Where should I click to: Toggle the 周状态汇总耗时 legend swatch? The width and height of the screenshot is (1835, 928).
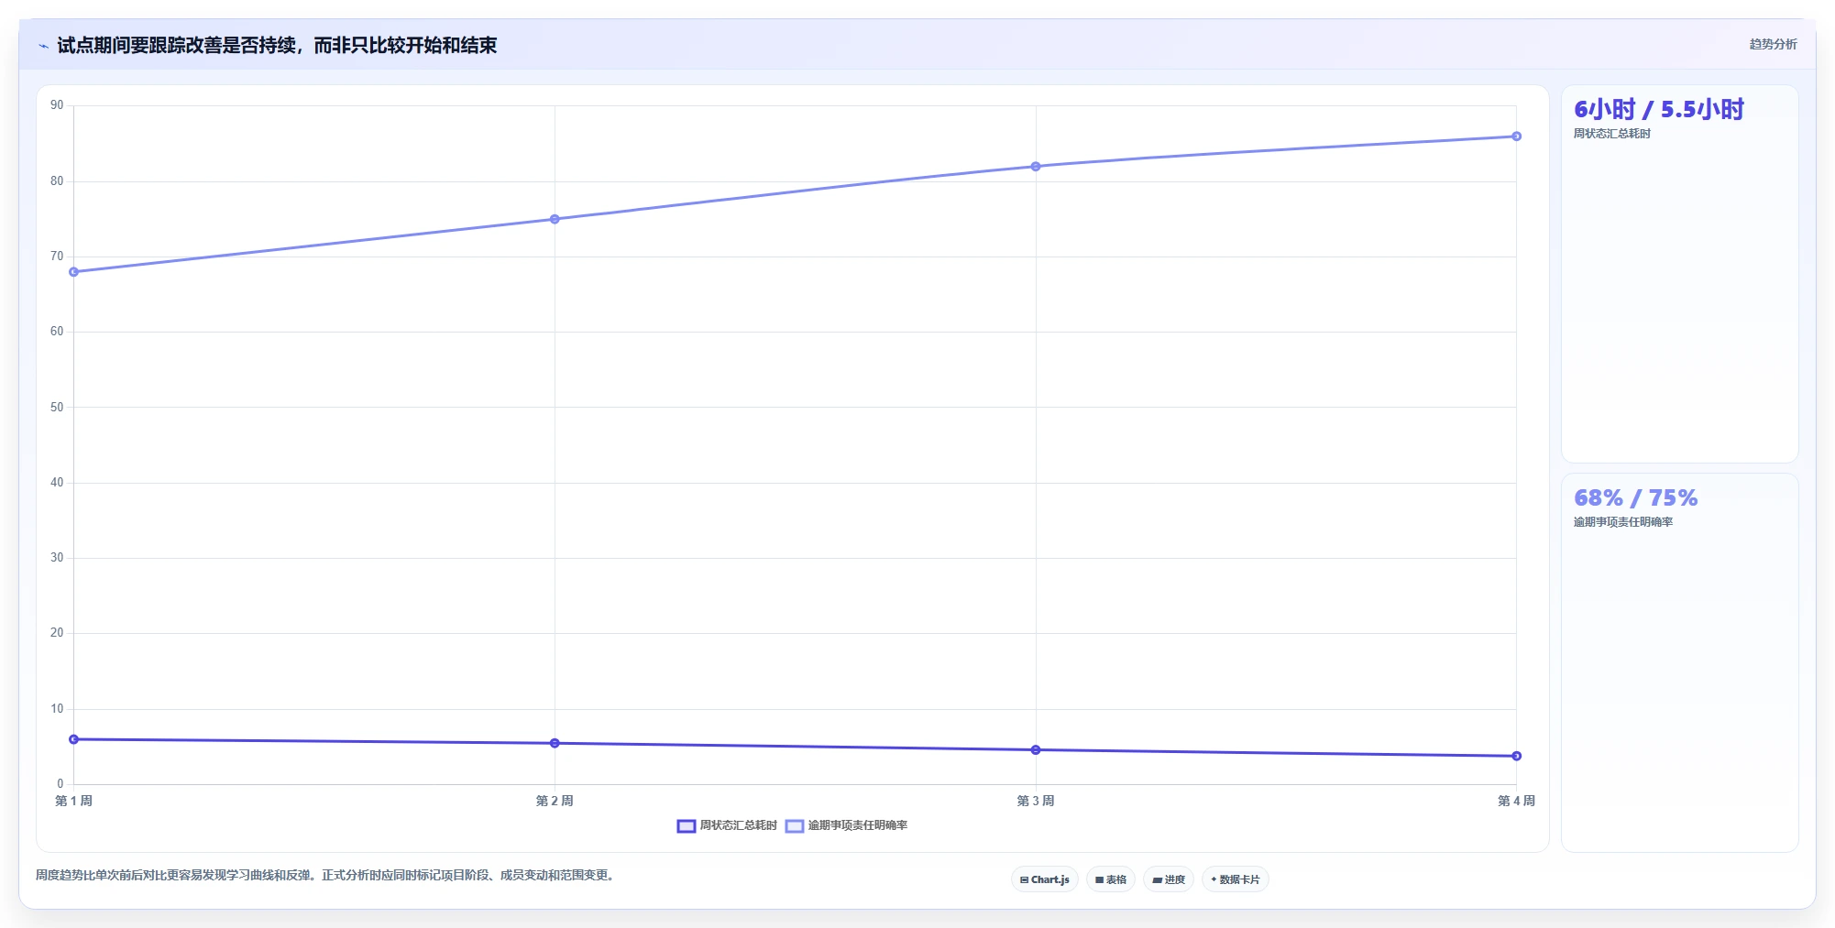click(687, 826)
